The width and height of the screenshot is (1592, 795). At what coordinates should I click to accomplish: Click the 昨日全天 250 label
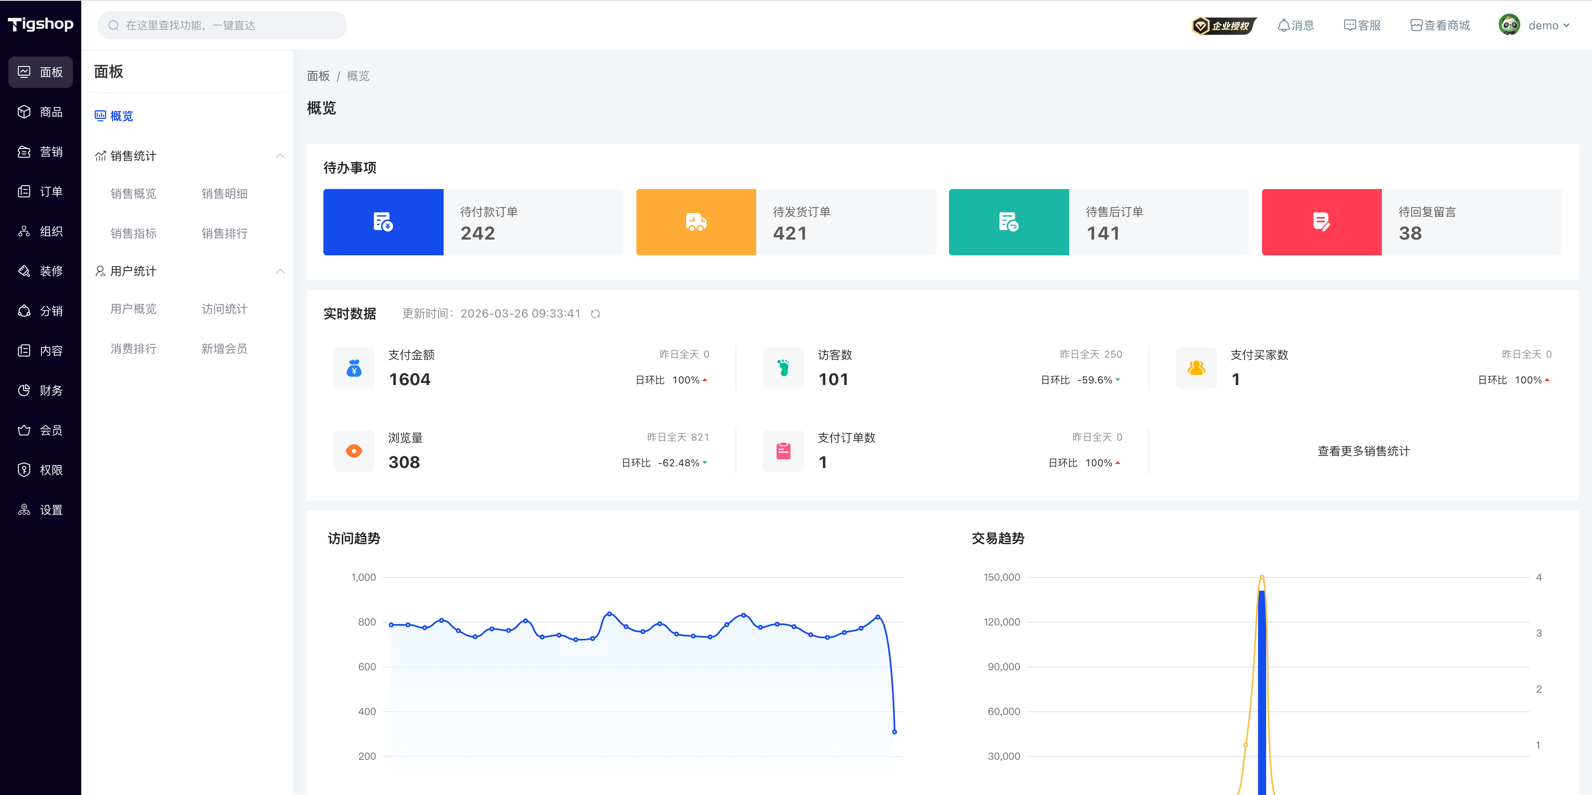[x=1091, y=354]
